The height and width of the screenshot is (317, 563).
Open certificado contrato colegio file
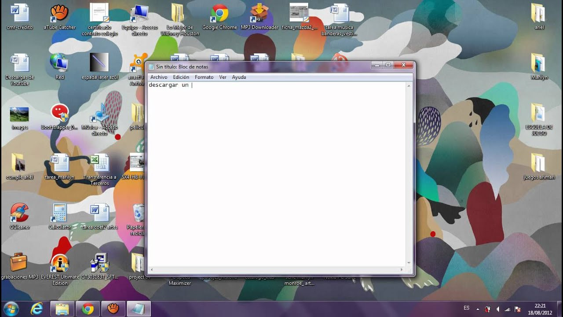[99, 13]
